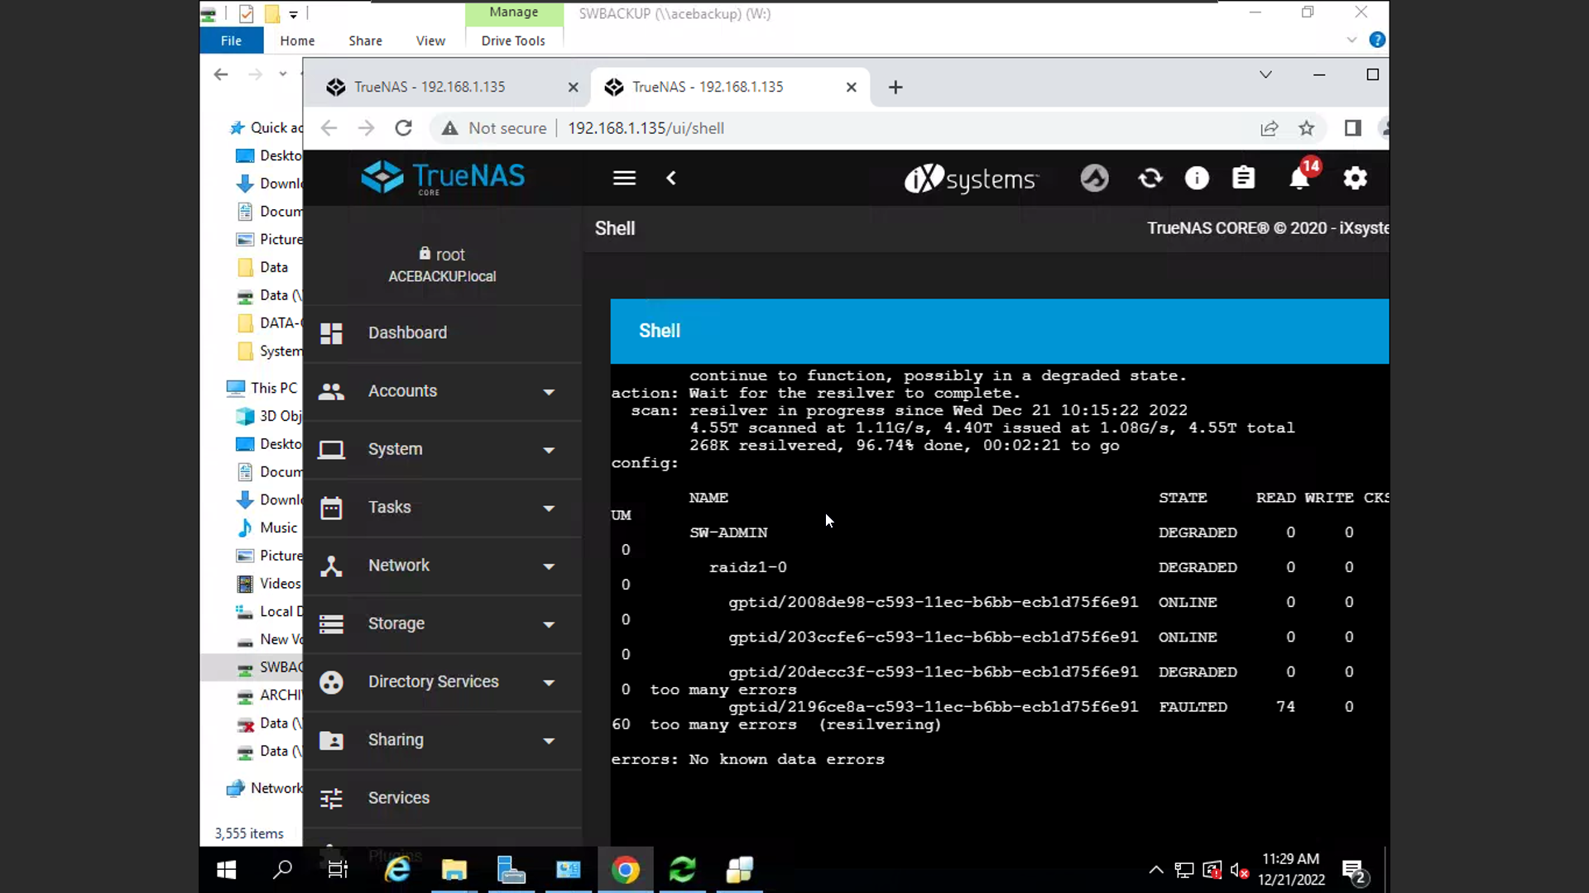Screen dimensions: 1589x893
Task: Close the active TrueNAS shell tab
Action: click(x=851, y=87)
